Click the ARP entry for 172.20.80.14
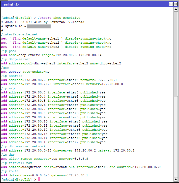 click(x=54, y=138)
